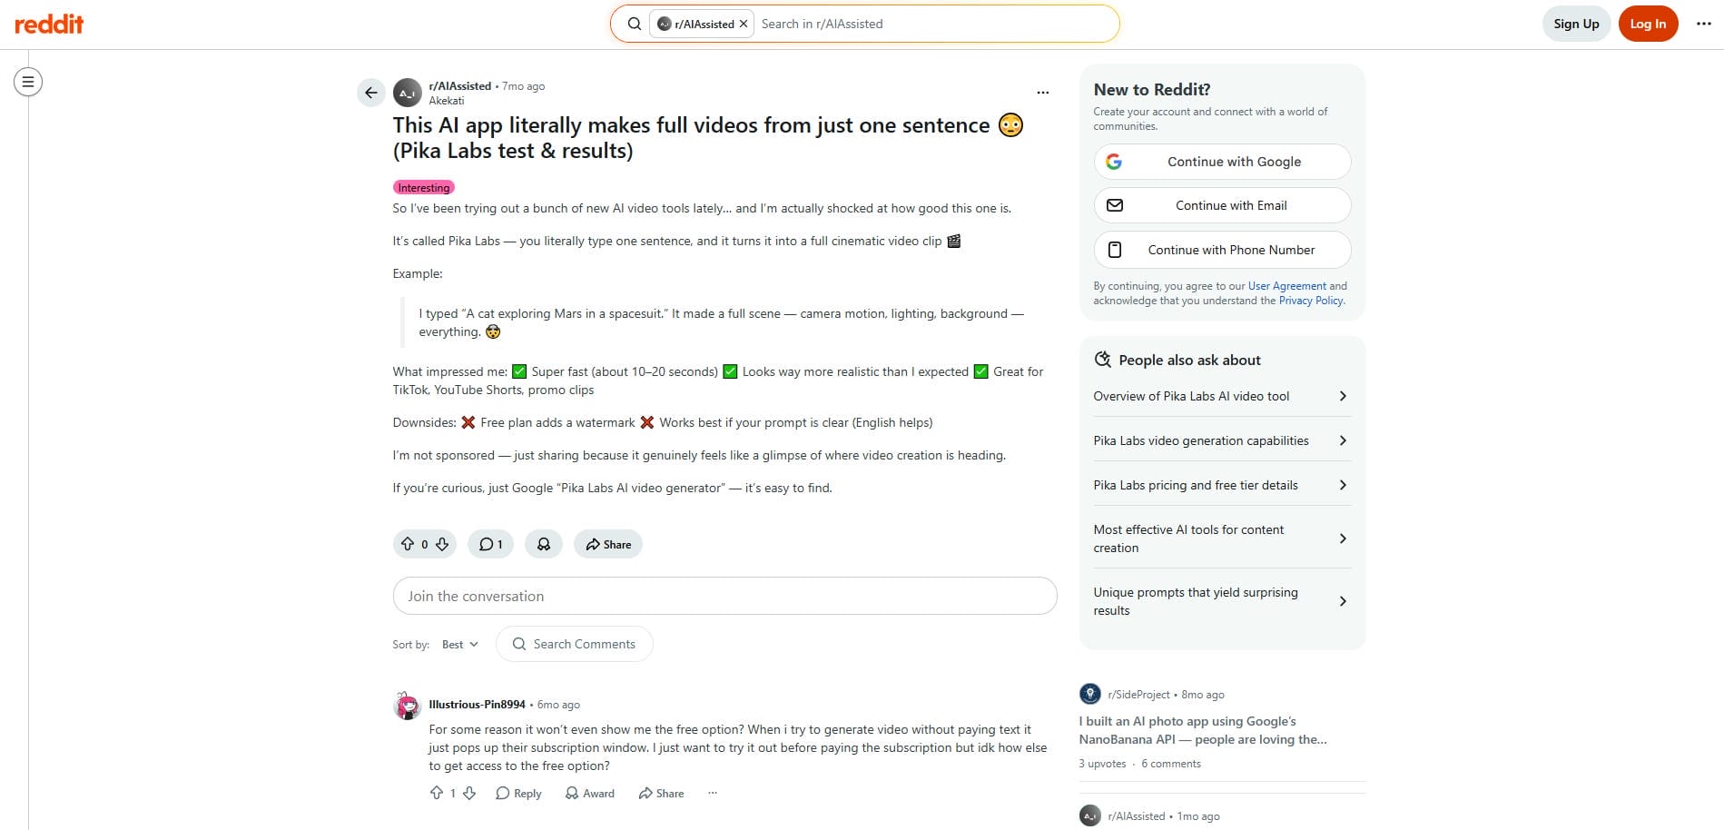Click the Akekati author name
1724x830 pixels.
(x=446, y=101)
